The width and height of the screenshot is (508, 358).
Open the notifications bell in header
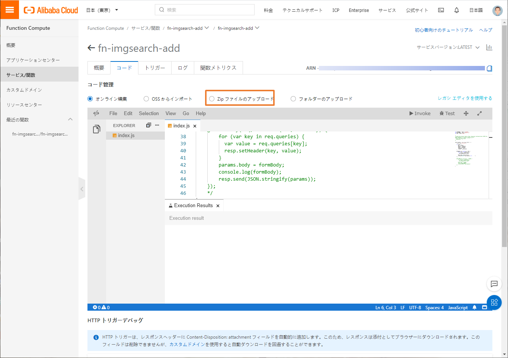click(x=457, y=10)
